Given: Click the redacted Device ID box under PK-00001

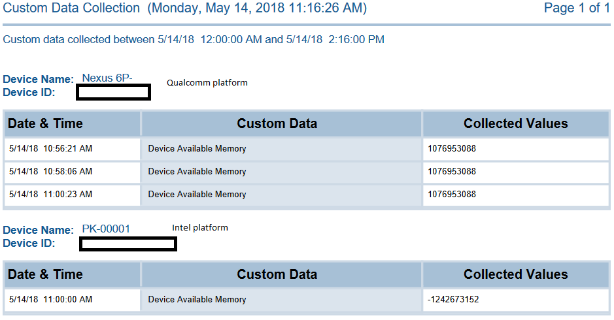Looking at the screenshot, I should click(128, 244).
